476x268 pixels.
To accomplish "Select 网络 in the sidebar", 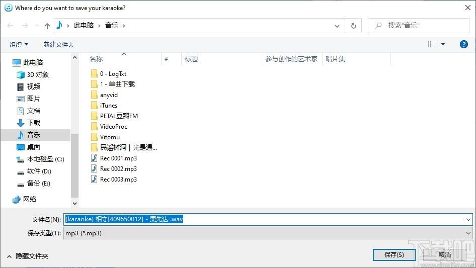I will click(24, 199).
